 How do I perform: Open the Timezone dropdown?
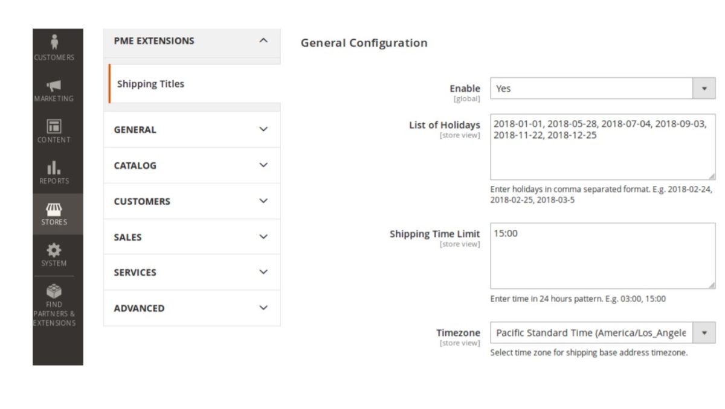click(x=704, y=332)
